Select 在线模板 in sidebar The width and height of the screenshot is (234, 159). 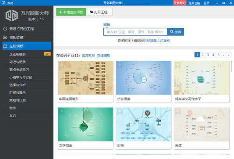click(x=27, y=46)
